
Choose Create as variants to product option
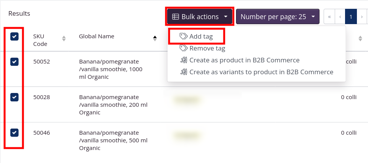click(x=261, y=72)
